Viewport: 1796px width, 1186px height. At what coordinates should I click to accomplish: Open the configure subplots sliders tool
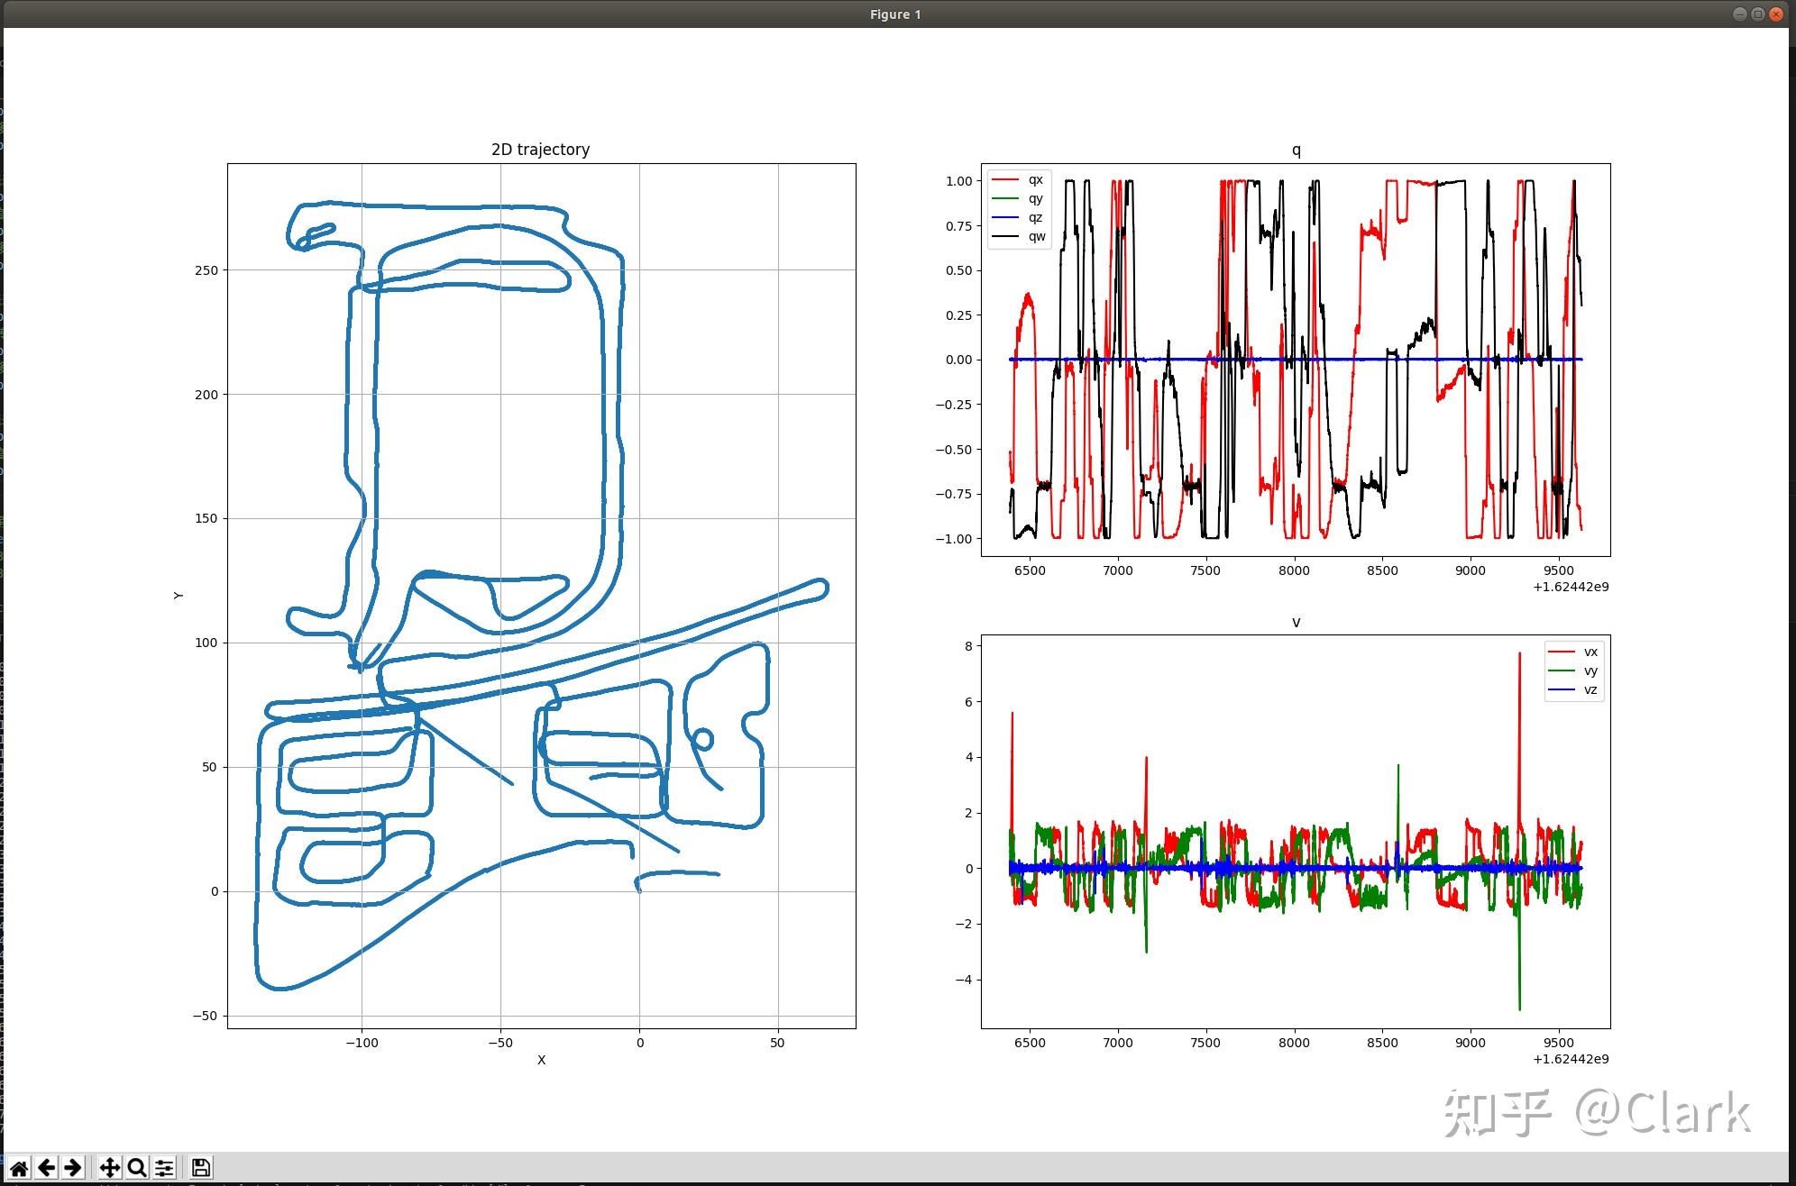[x=164, y=1168]
